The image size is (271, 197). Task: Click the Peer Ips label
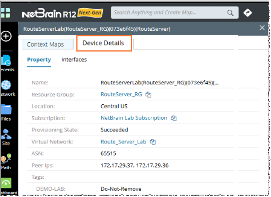coord(43,166)
